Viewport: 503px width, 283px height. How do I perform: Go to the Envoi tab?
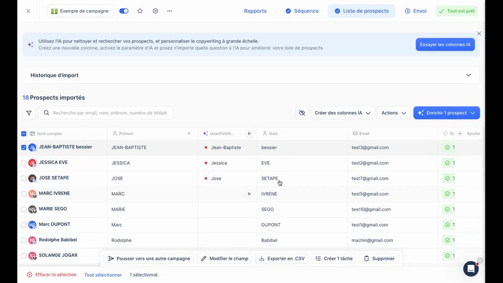415,11
